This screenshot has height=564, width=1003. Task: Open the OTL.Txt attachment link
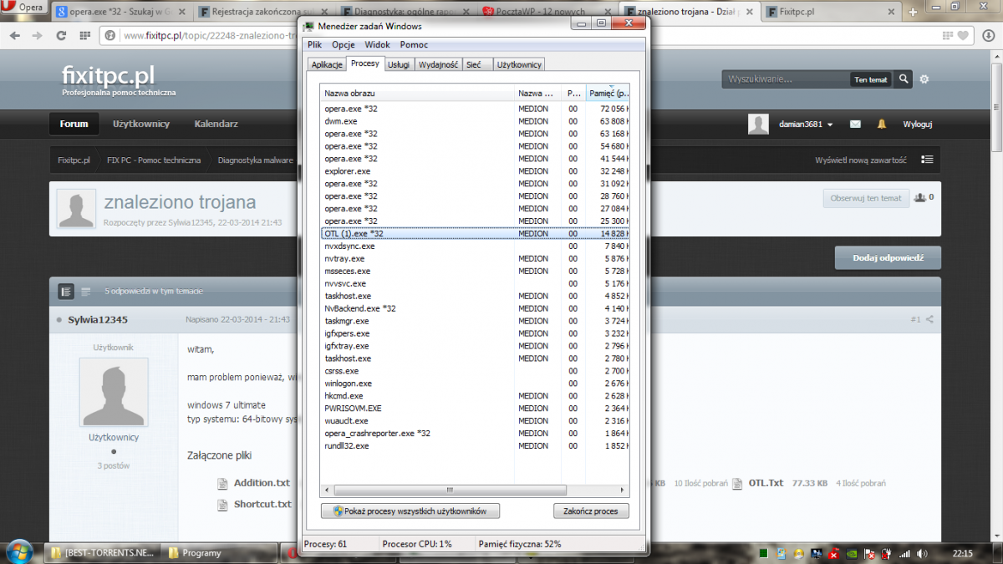[x=766, y=483]
